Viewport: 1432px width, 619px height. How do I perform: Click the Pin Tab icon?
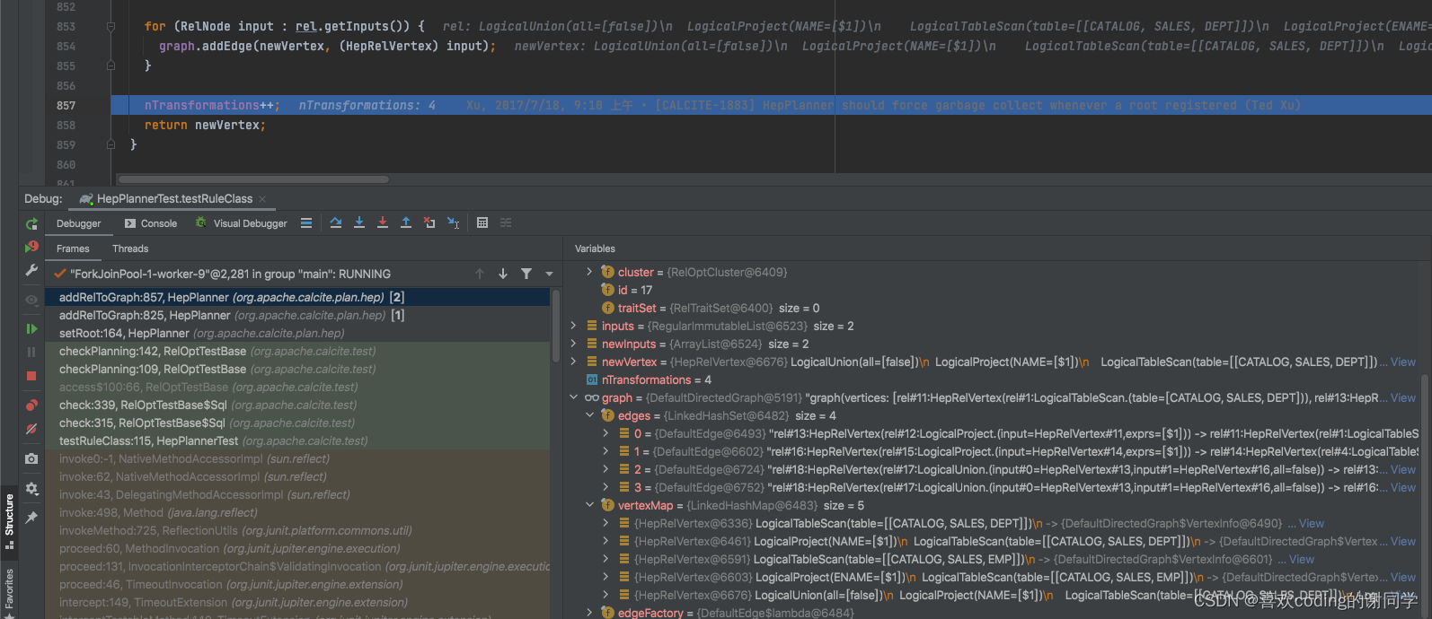31,518
